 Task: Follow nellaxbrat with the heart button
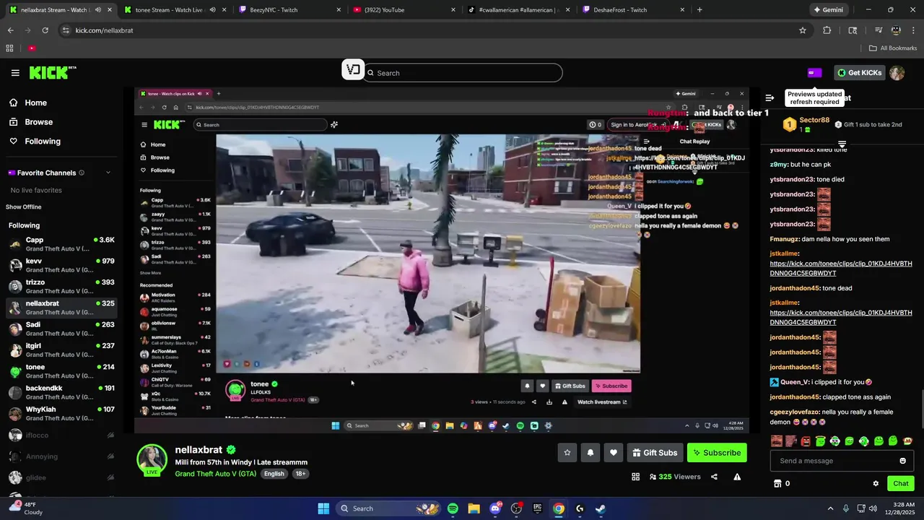pyautogui.click(x=614, y=453)
